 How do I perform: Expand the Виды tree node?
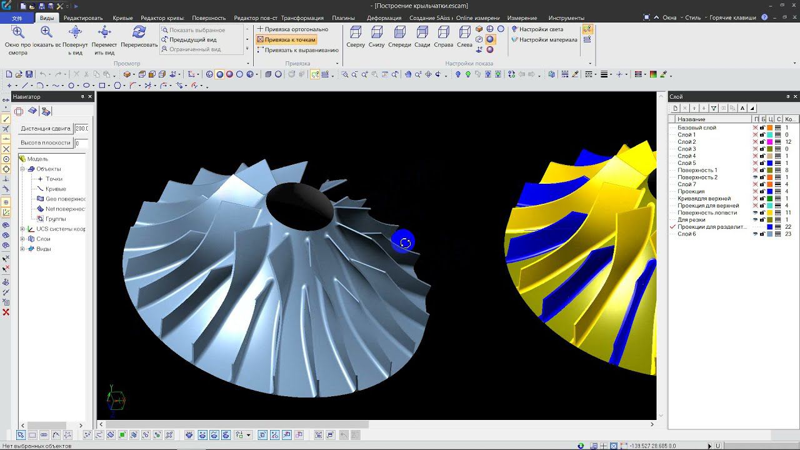coord(22,249)
